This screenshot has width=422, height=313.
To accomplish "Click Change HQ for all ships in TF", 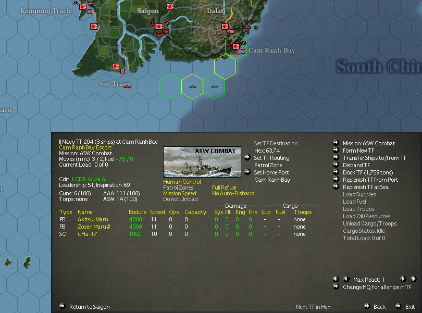I will point(377,287).
